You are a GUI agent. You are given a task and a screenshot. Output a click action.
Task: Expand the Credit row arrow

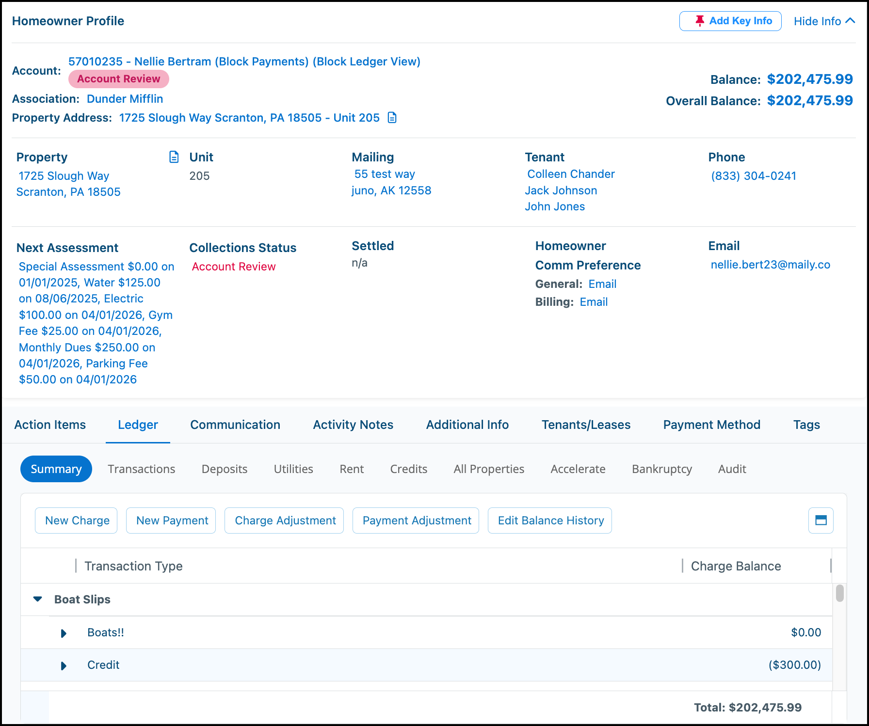(64, 665)
